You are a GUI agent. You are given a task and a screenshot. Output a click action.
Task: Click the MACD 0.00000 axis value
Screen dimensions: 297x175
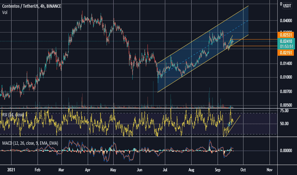pyautogui.click(x=286, y=150)
